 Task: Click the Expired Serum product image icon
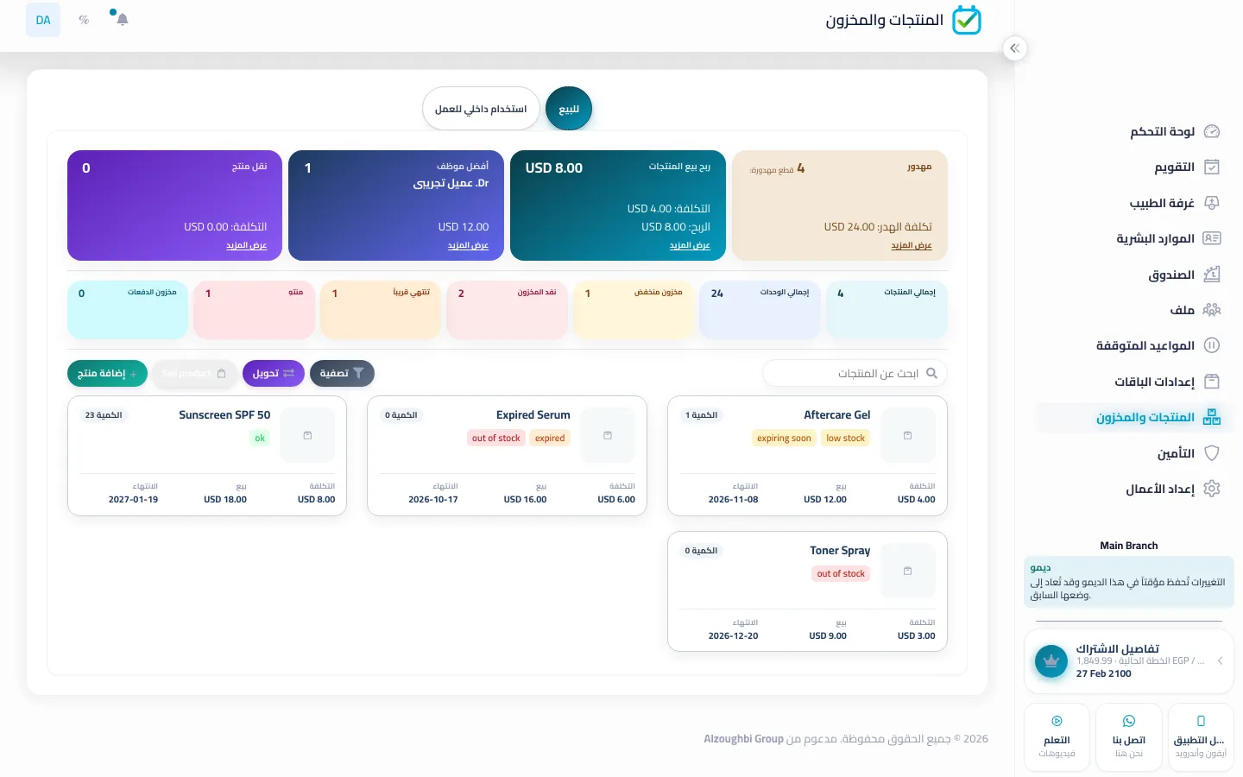(x=608, y=435)
